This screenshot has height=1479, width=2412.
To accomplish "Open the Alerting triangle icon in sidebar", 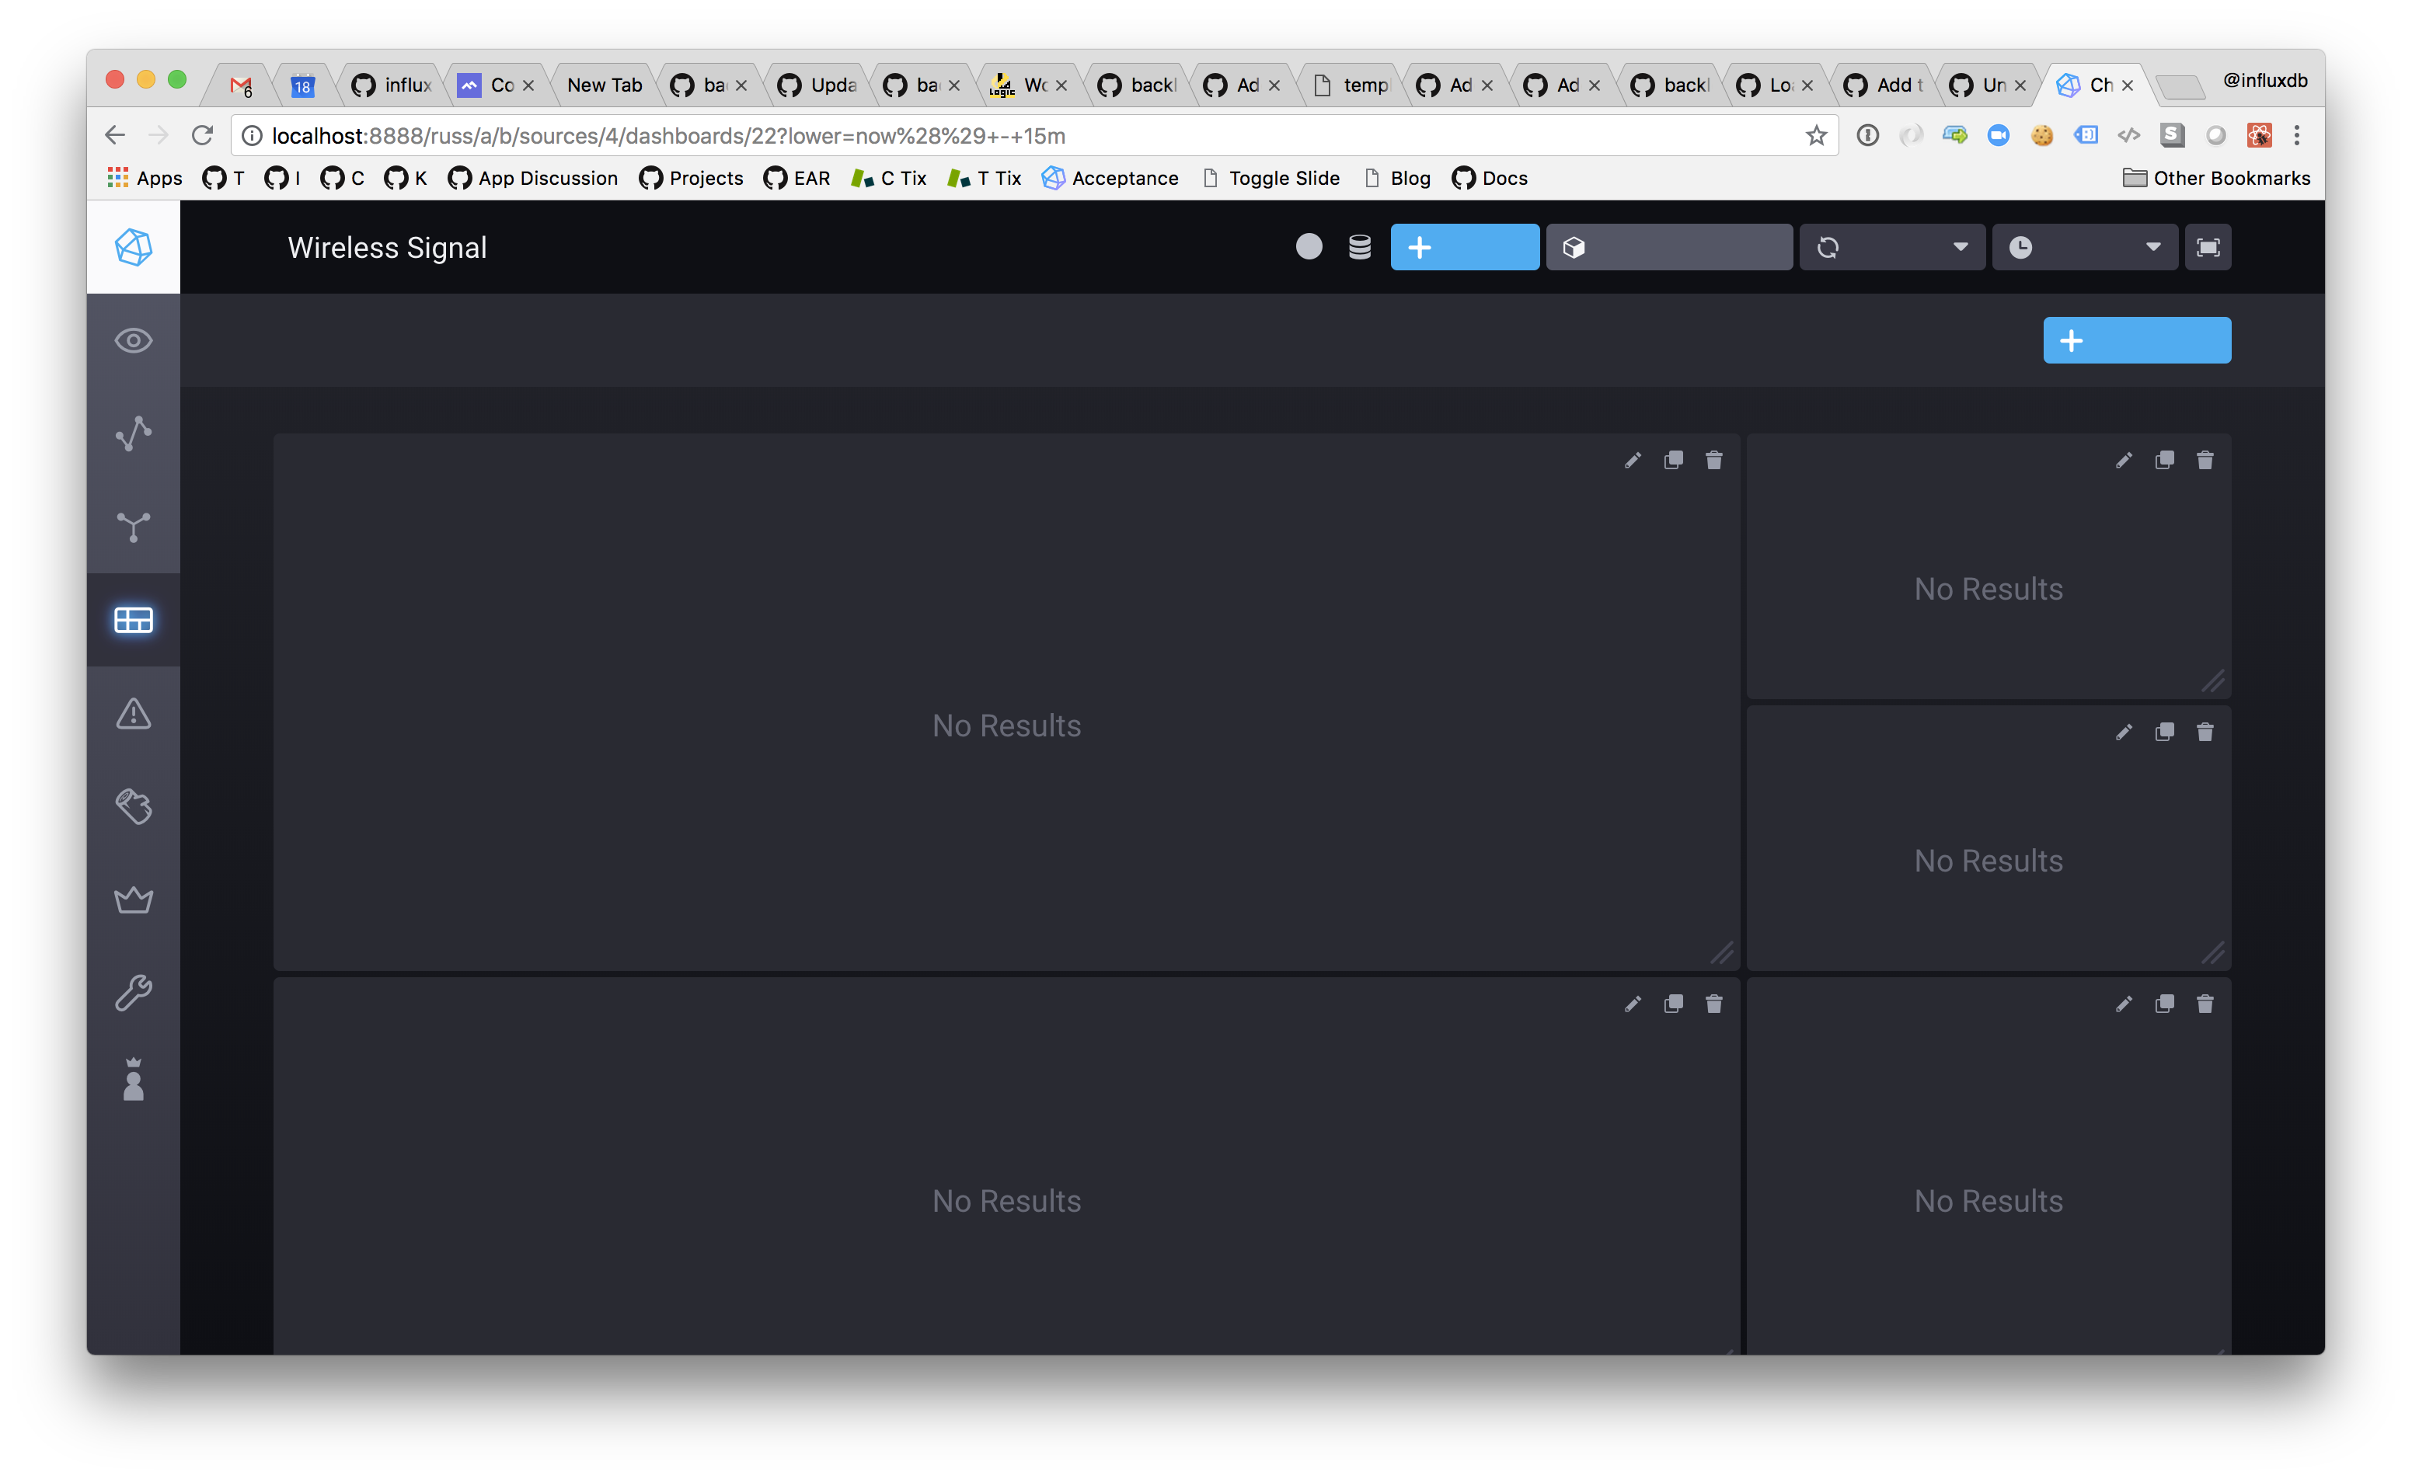I will (133, 714).
